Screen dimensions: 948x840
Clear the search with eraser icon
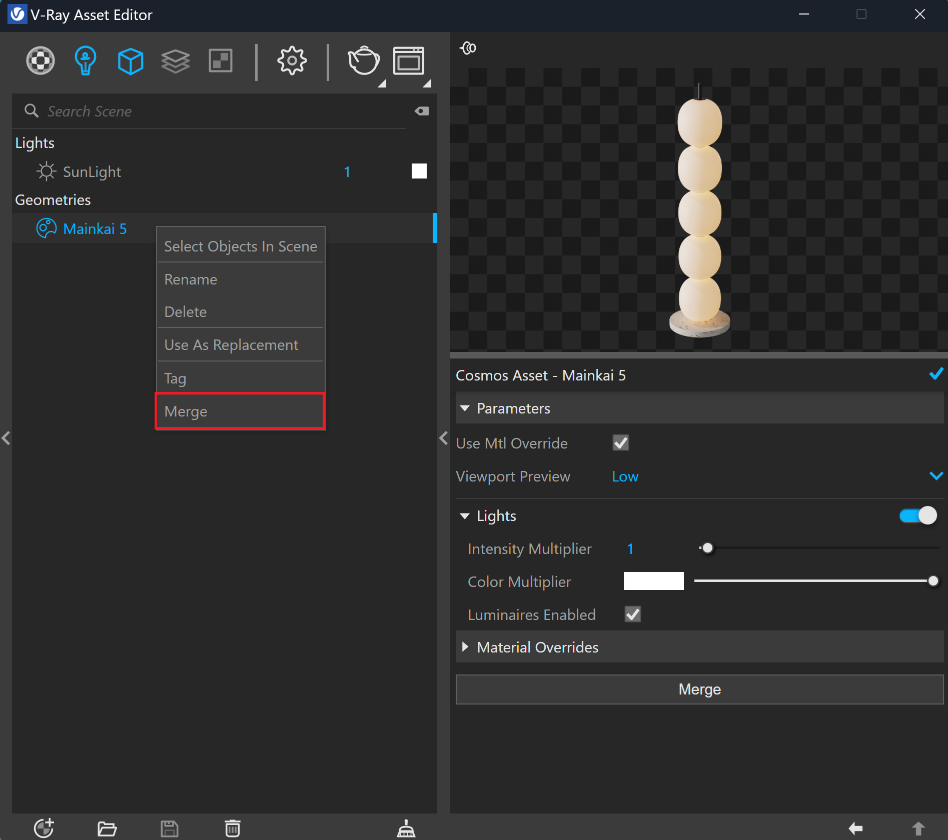(422, 111)
